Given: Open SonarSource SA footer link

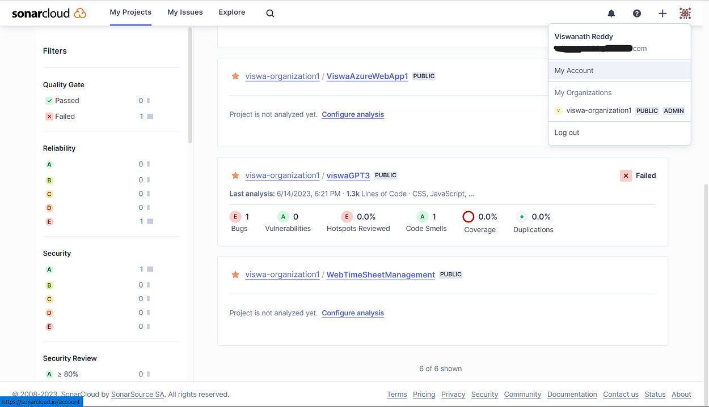Looking at the screenshot, I should coord(138,395).
